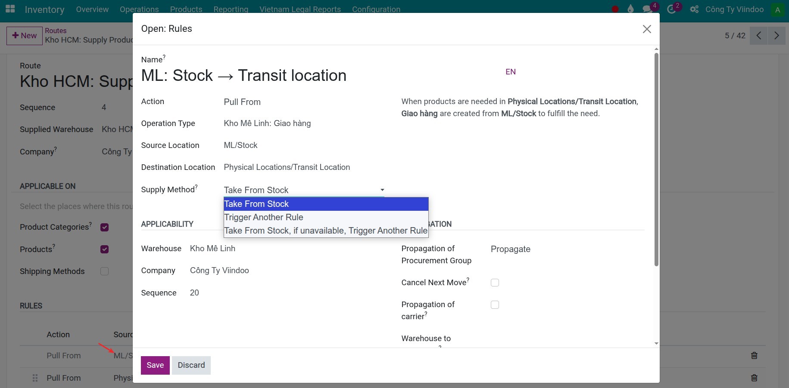Viewport: 789px width, 388px height.
Task: Select Trigger Another Rule from the dropdown
Action: click(264, 217)
